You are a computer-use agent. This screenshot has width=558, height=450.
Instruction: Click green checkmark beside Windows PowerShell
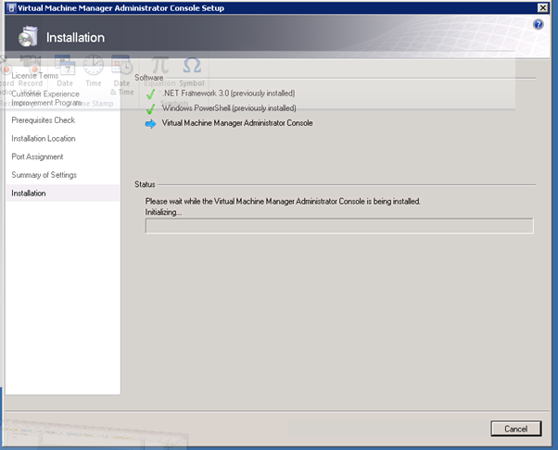[150, 108]
